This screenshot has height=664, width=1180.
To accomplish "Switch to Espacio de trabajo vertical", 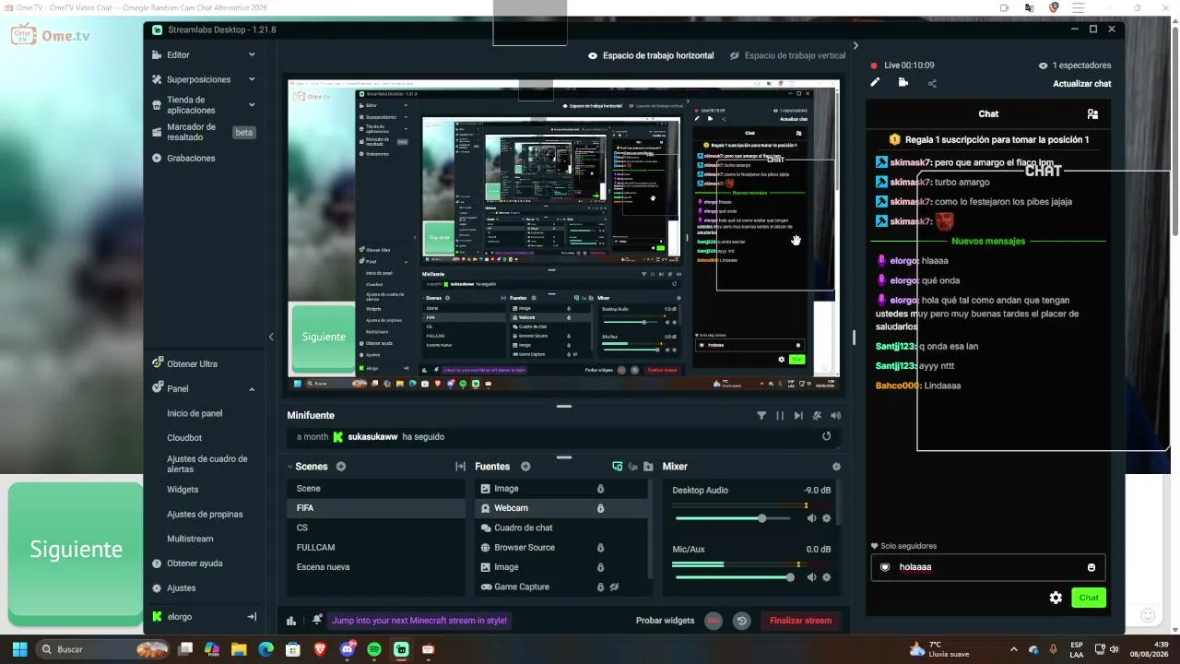I will (787, 55).
